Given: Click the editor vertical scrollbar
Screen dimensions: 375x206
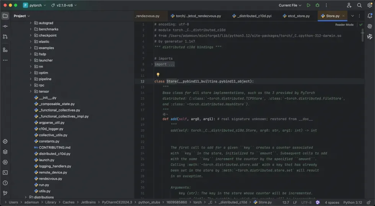Looking at the screenshot, I should [363, 35].
